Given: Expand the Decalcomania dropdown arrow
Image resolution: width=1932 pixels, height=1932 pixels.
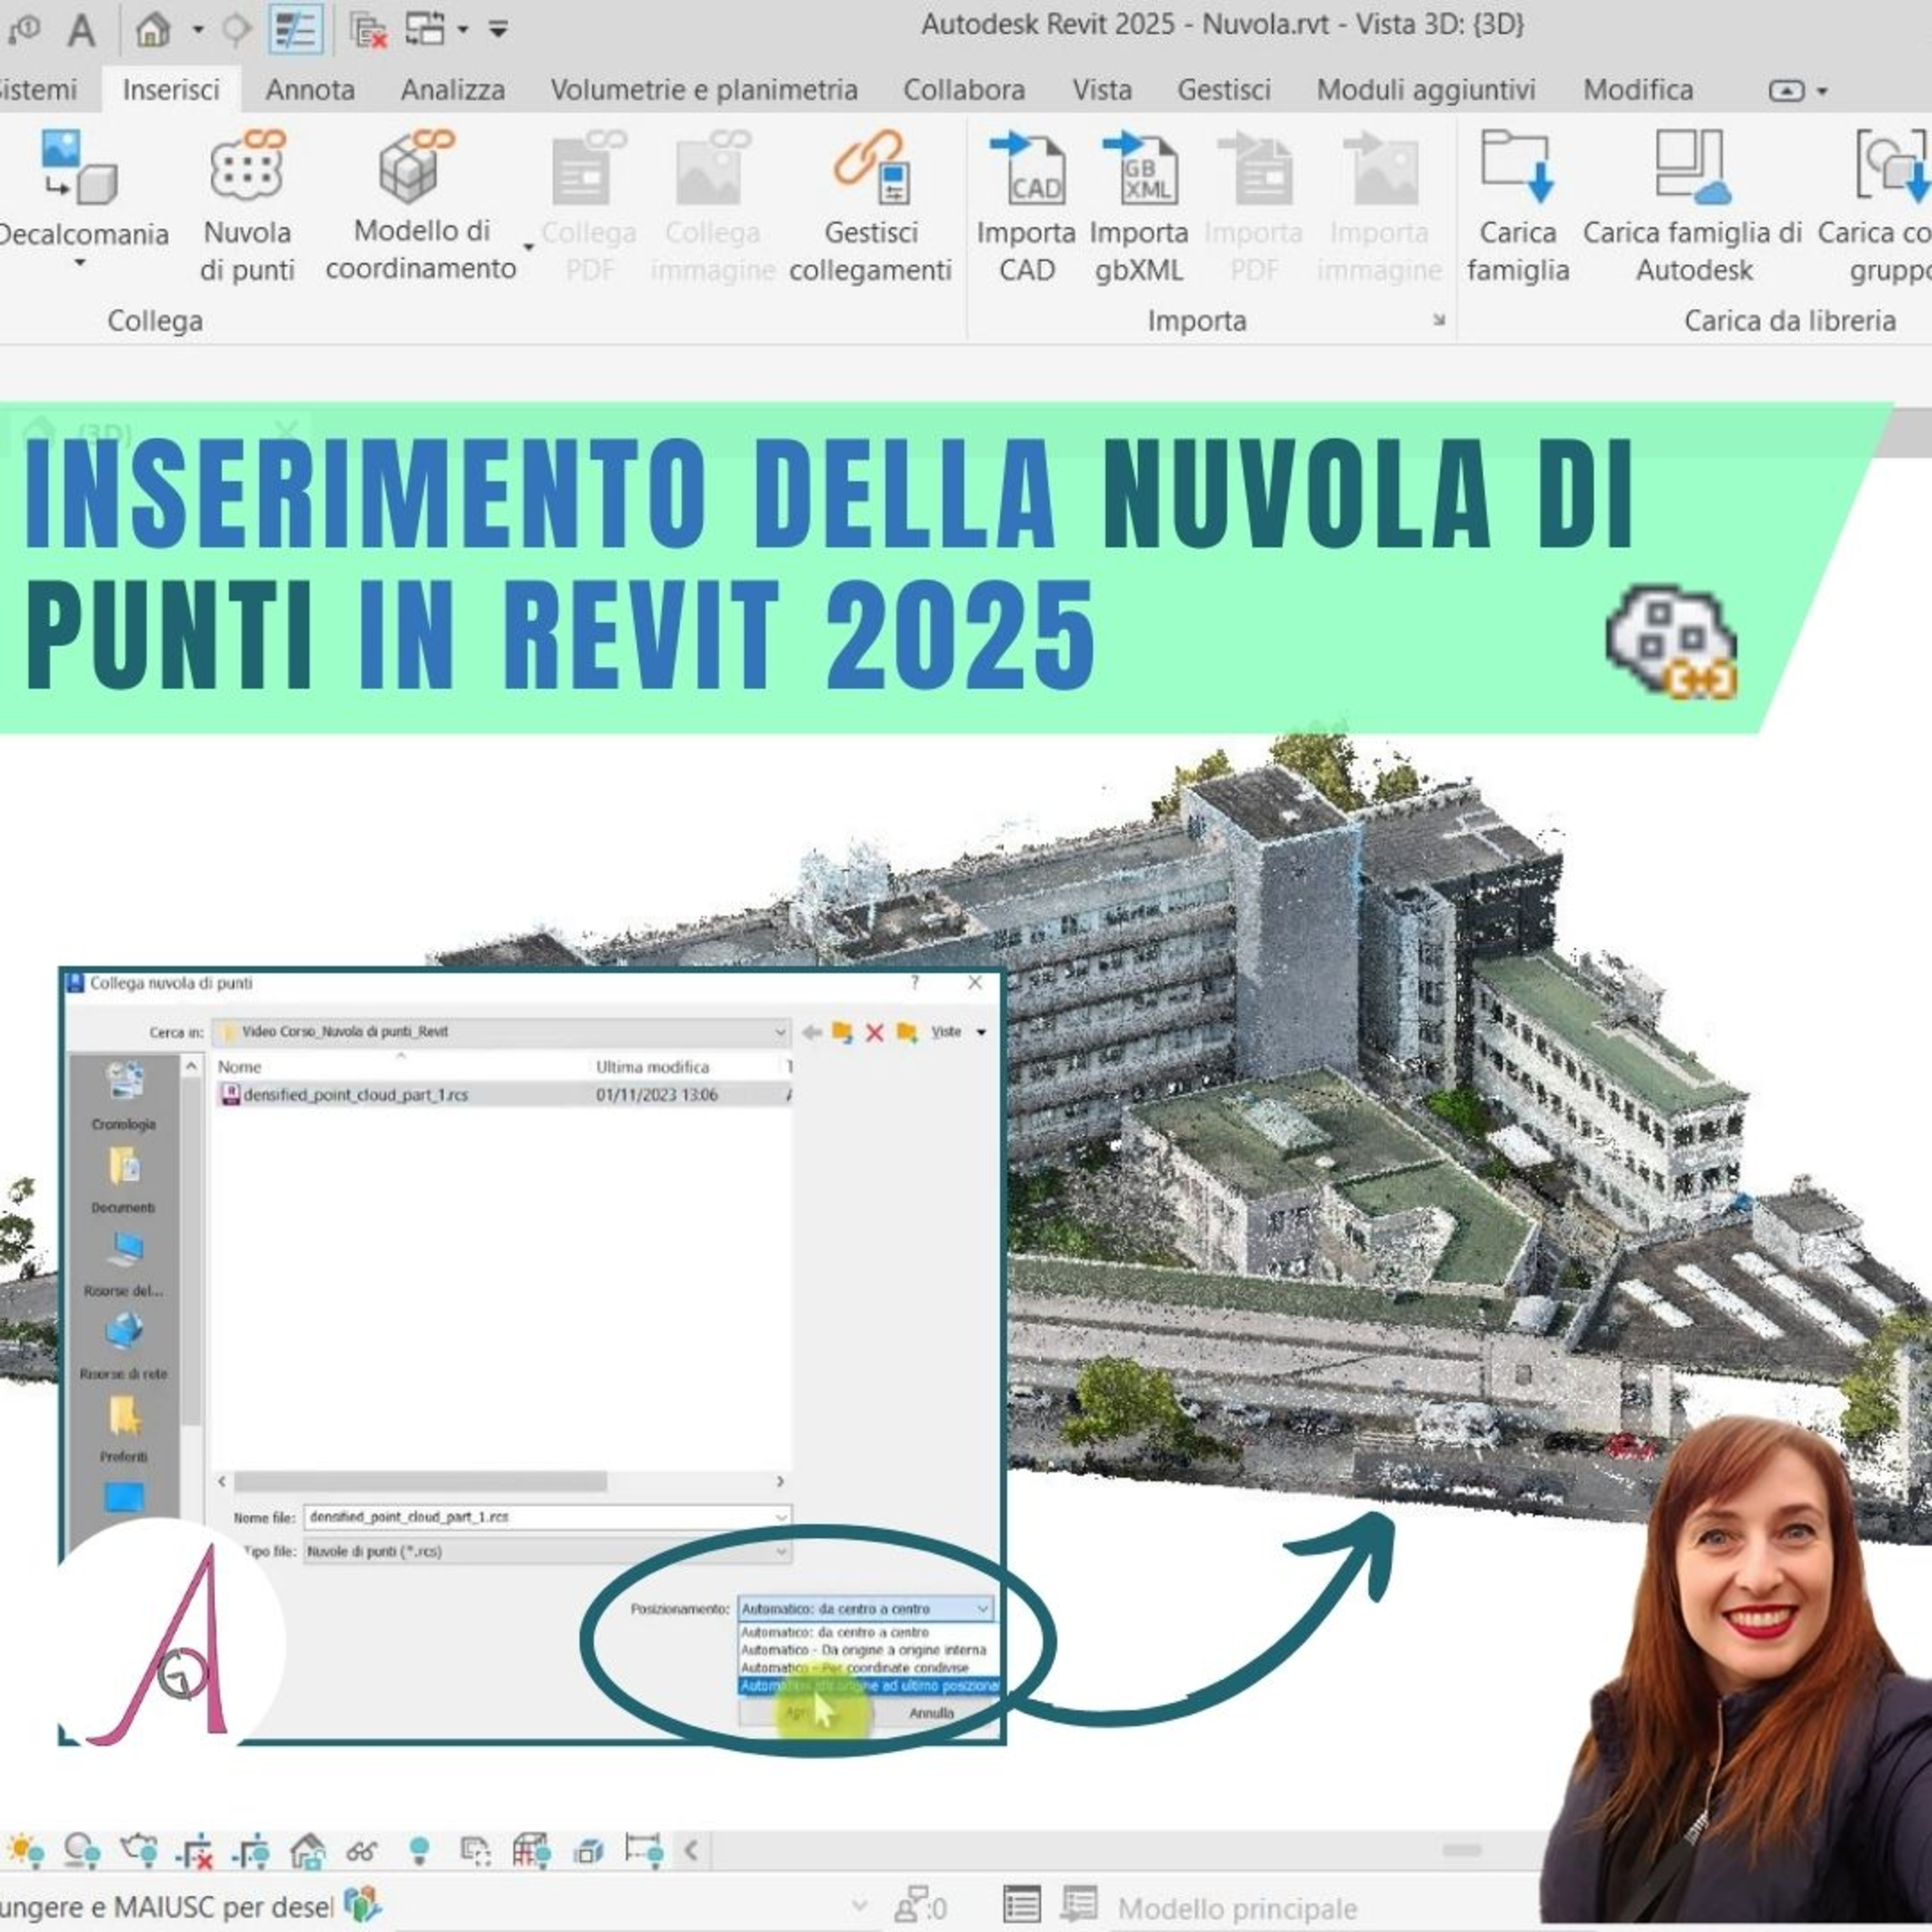Looking at the screenshot, I should pyautogui.click(x=80, y=264).
